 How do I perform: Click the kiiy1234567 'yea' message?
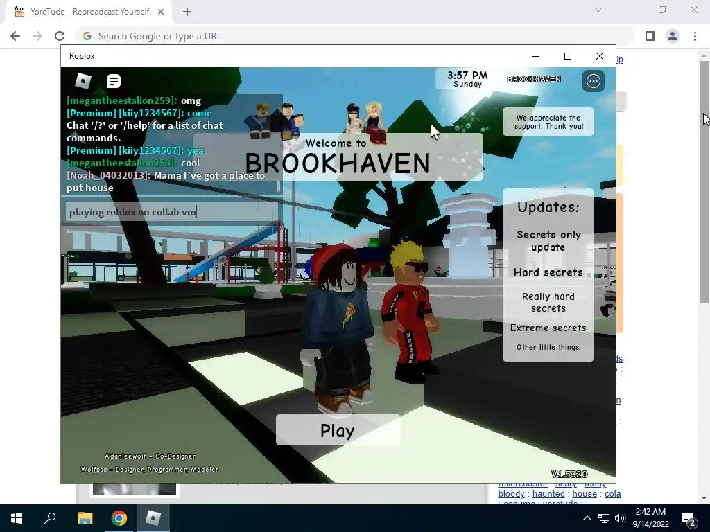(135, 150)
